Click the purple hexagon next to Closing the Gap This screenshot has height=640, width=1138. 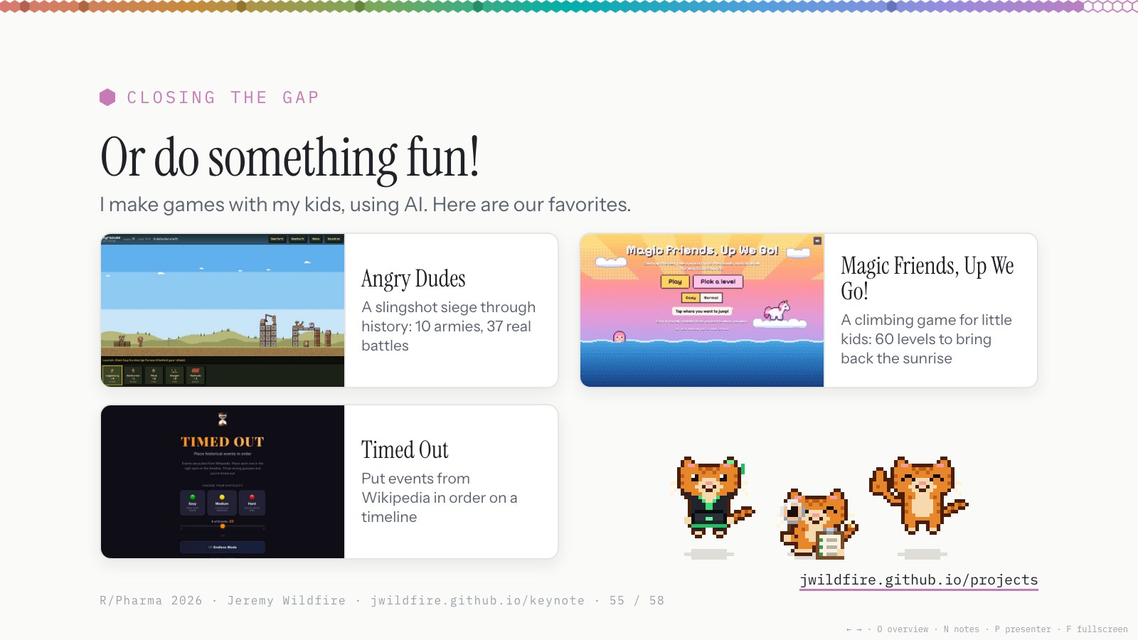(x=107, y=97)
